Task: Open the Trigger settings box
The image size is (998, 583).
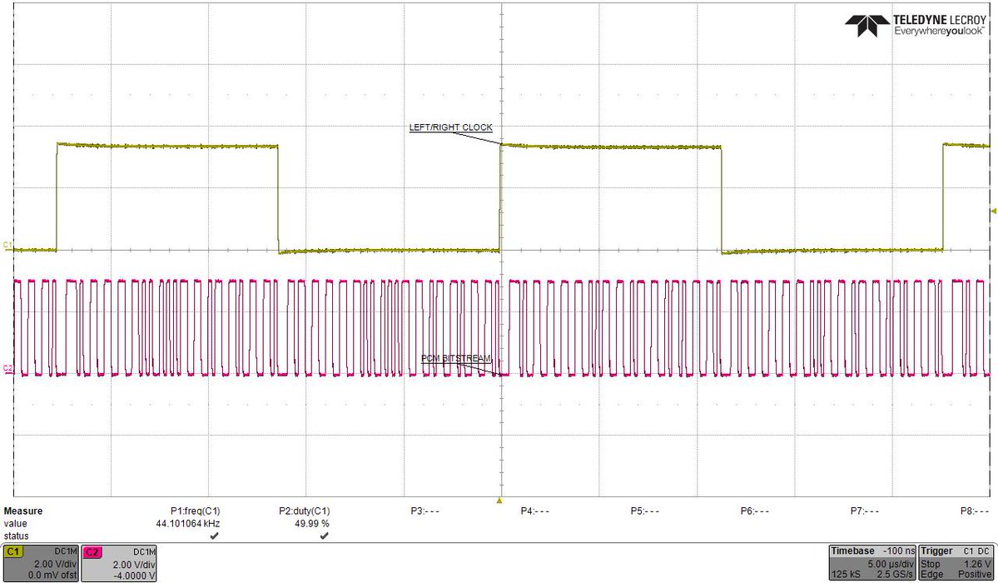Action: (x=956, y=563)
